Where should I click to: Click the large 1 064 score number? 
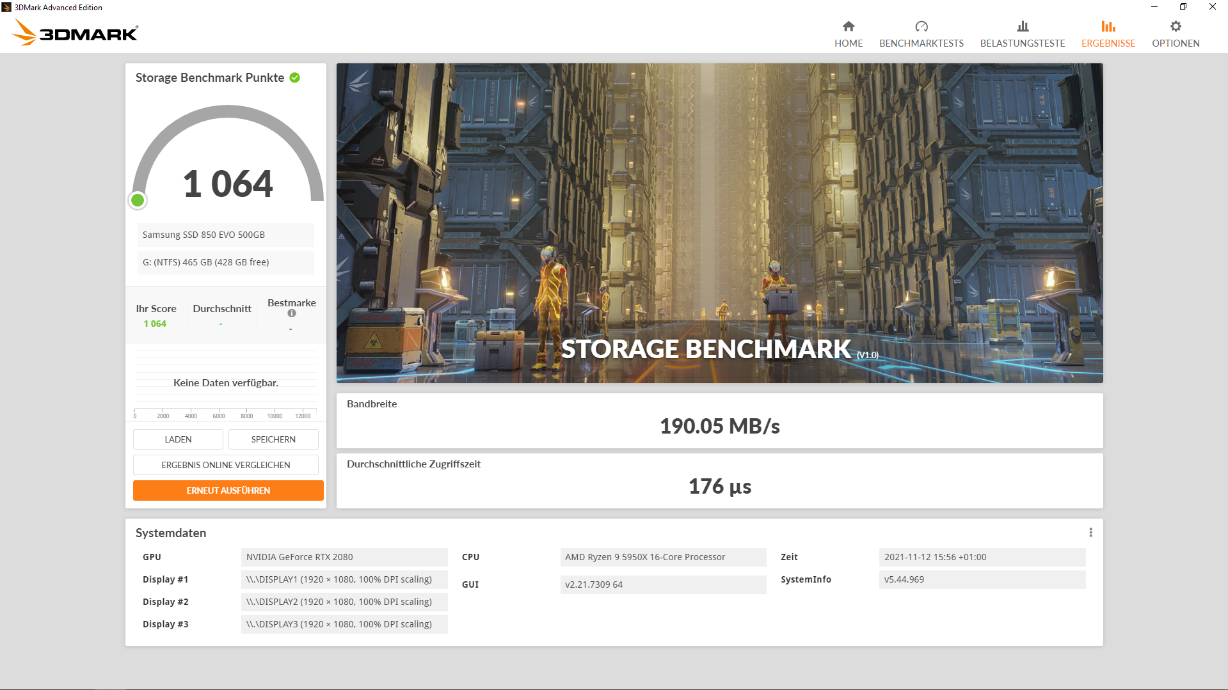[228, 184]
